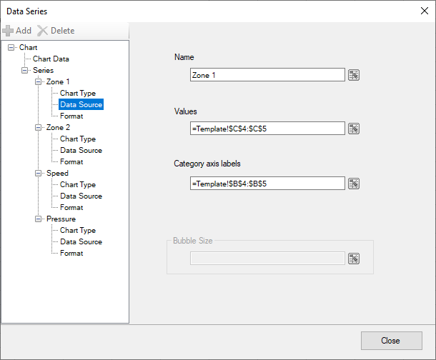The height and width of the screenshot is (360, 436).
Task: Click the Category axis labels input field
Action: [267, 184]
